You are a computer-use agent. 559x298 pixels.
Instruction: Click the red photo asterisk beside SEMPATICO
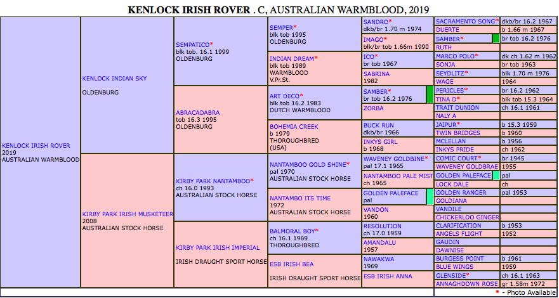click(x=213, y=44)
